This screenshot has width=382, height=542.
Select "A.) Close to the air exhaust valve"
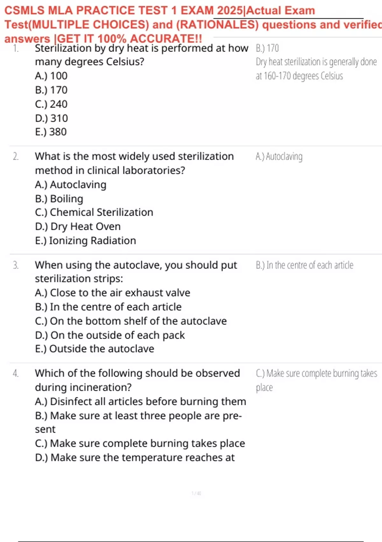point(113,293)
